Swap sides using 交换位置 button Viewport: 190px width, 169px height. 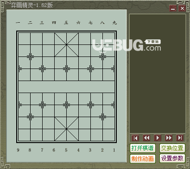pyautogui.click(x=172, y=148)
